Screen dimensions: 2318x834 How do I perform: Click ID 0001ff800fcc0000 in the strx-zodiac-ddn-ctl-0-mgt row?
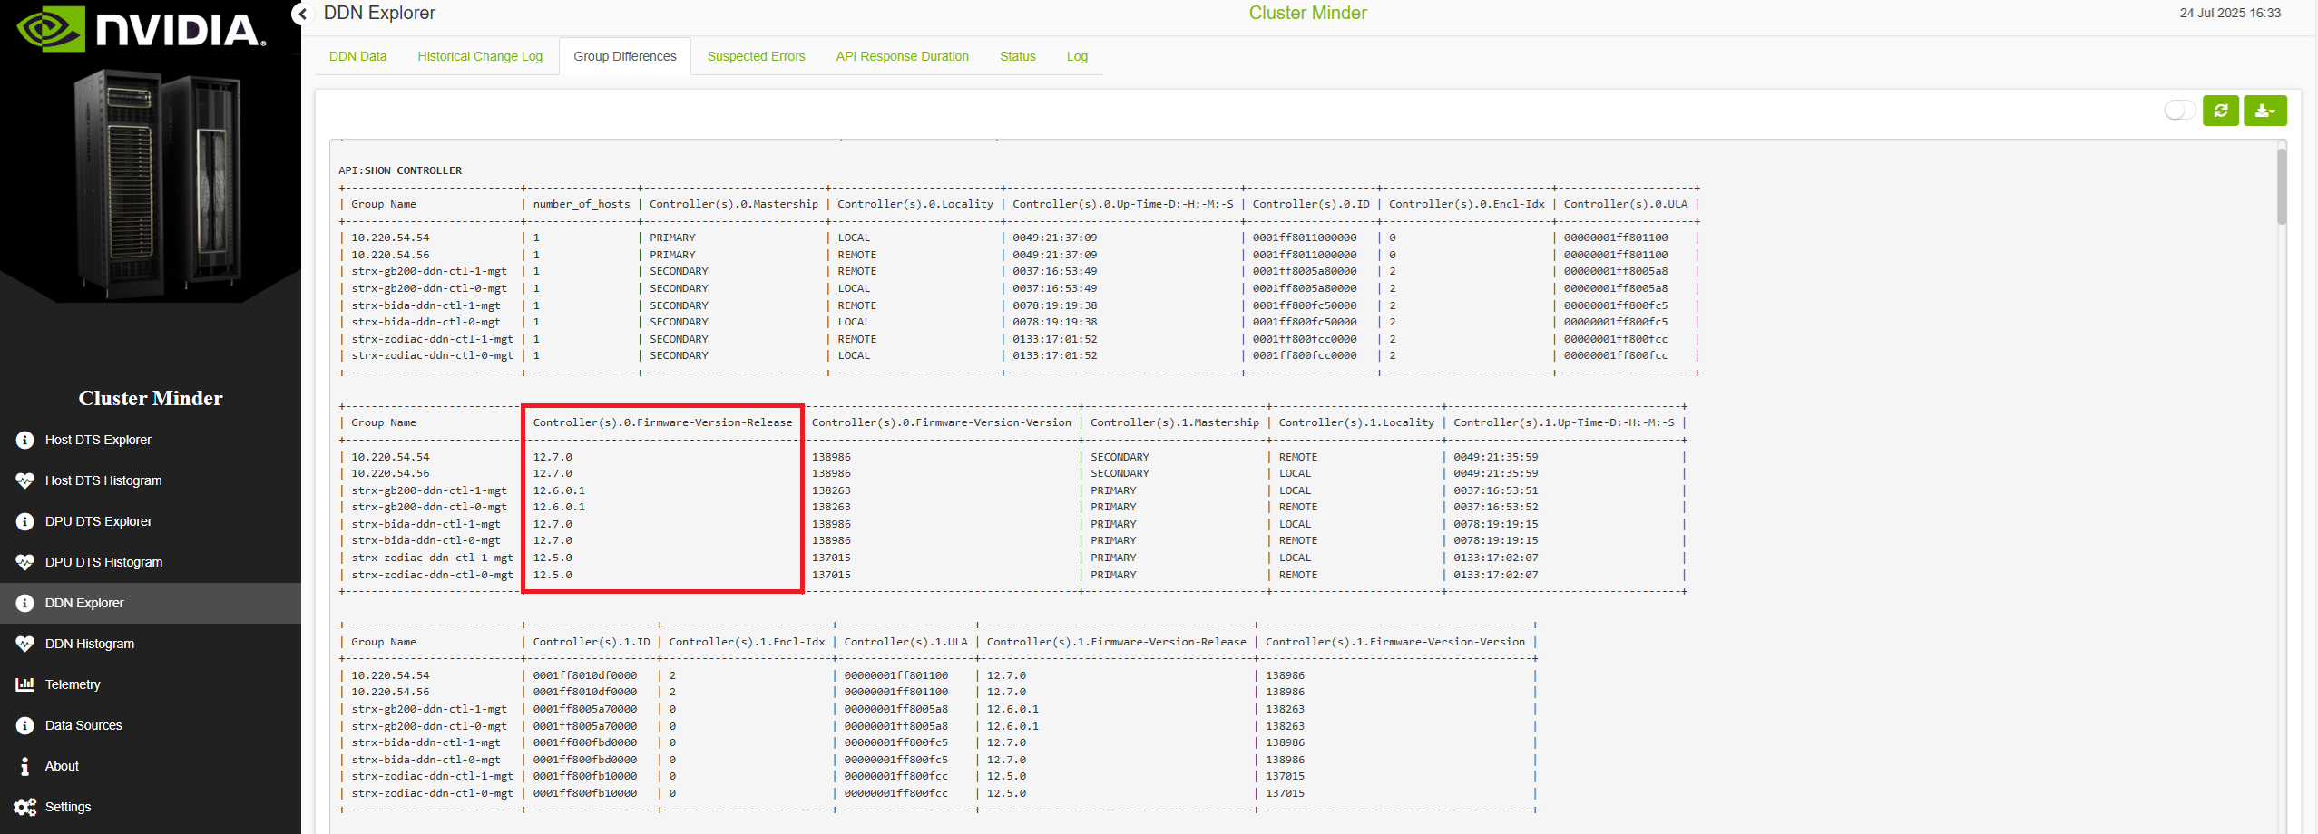click(x=1305, y=355)
